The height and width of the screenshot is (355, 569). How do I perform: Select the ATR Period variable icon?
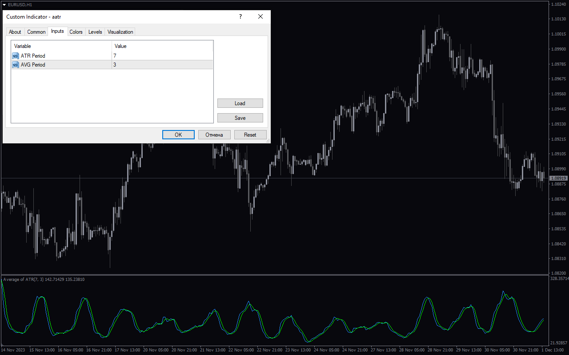point(16,56)
